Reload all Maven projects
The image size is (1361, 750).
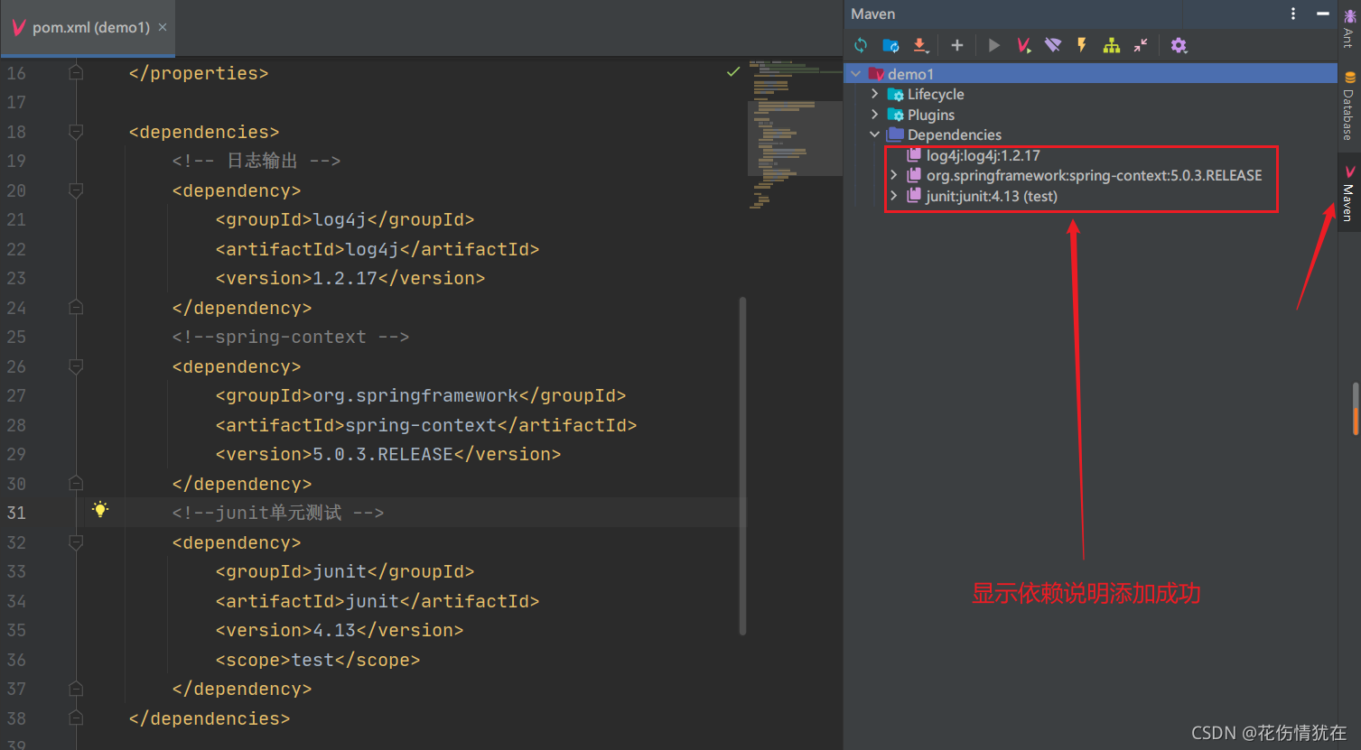861,45
